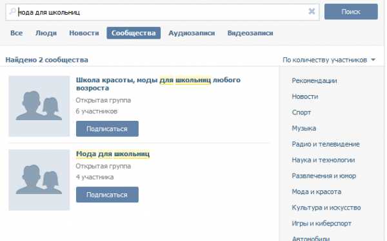Open avatar of 'Мода для школьниц' group
This screenshot has width=387, height=241.
click(39, 180)
